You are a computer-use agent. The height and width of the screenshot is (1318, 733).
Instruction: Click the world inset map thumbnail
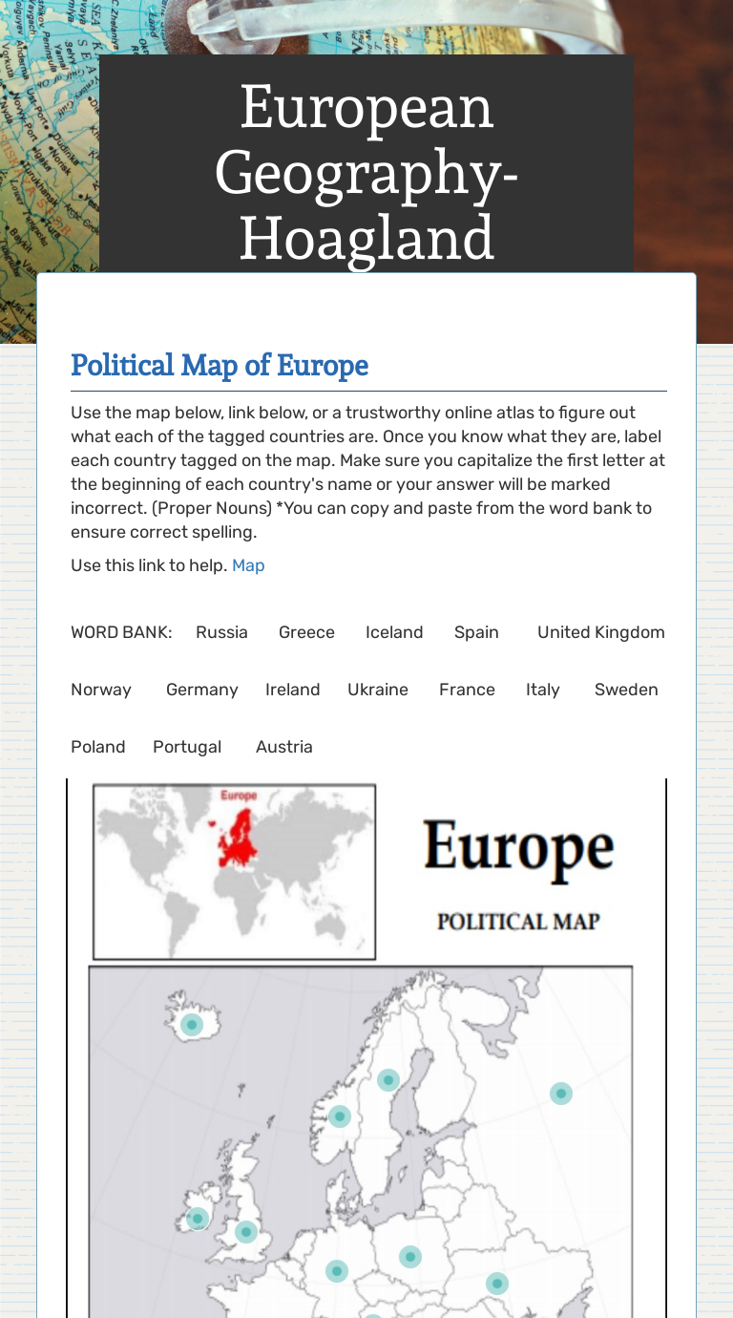point(234,872)
